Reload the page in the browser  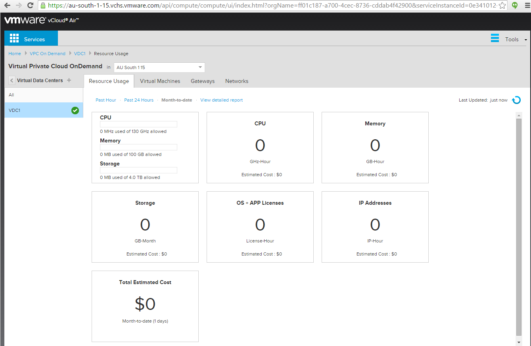(x=30, y=6)
